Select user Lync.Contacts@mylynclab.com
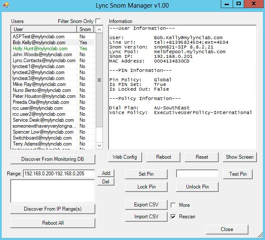The image size is (265, 240). pos(53,60)
